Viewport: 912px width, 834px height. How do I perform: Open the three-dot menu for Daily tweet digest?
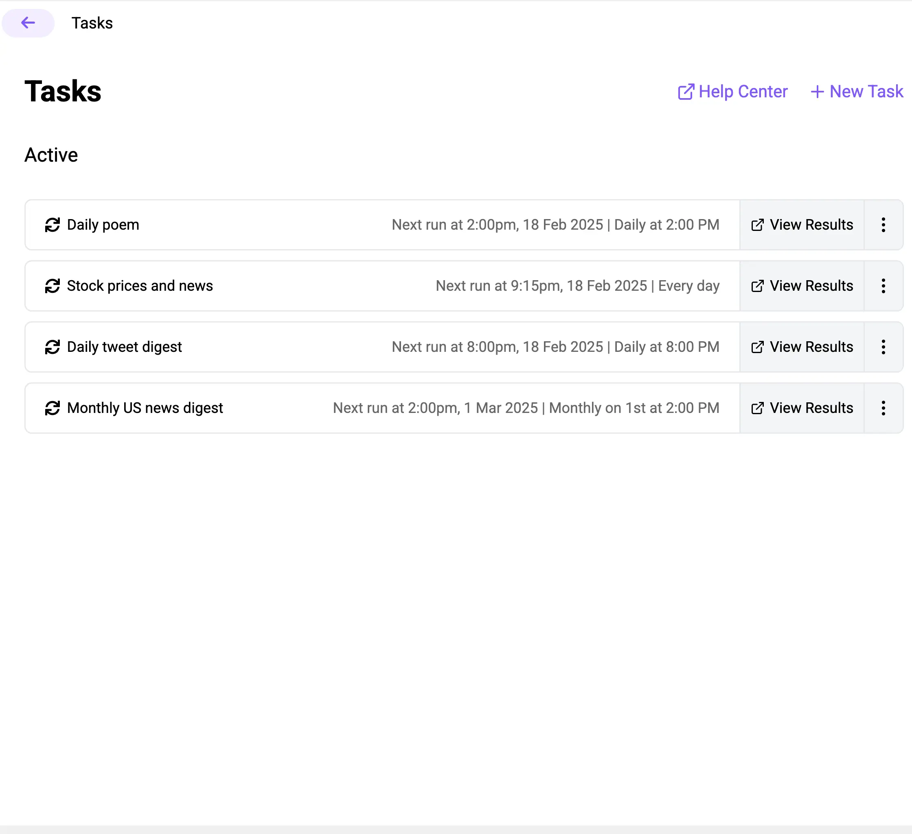pyautogui.click(x=883, y=347)
